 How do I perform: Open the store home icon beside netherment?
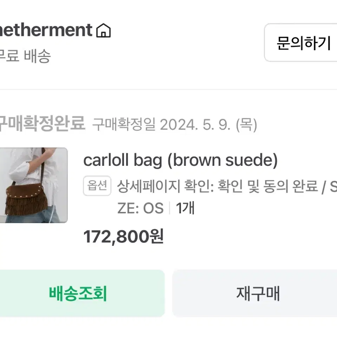tap(103, 30)
